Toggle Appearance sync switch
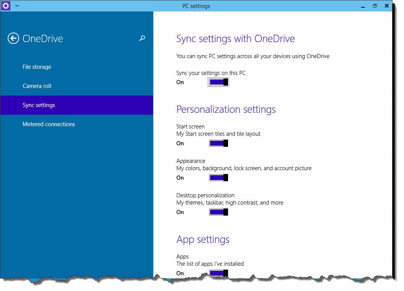 [x=218, y=178]
